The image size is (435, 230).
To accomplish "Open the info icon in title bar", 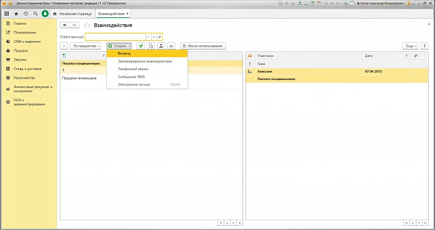I will 409,4.
